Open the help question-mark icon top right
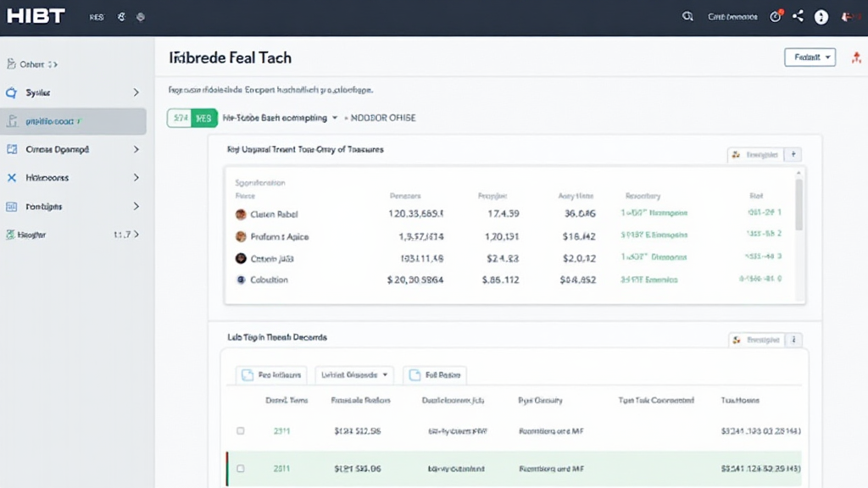Image resolution: width=868 pixels, height=488 pixels. pyautogui.click(x=821, y=15)
